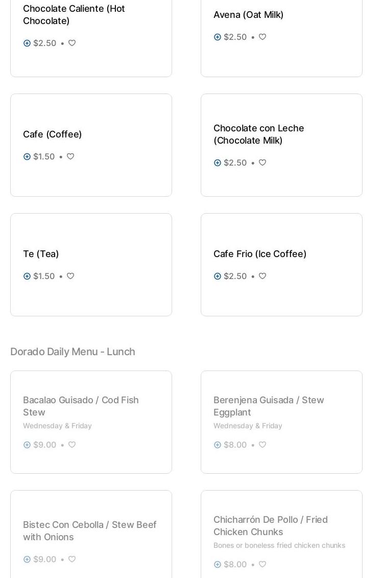This screenshot has width=383, height=578.
Task: Favorite the Chocolate Caliente heart icon
Action: click(x=72, y=43)
